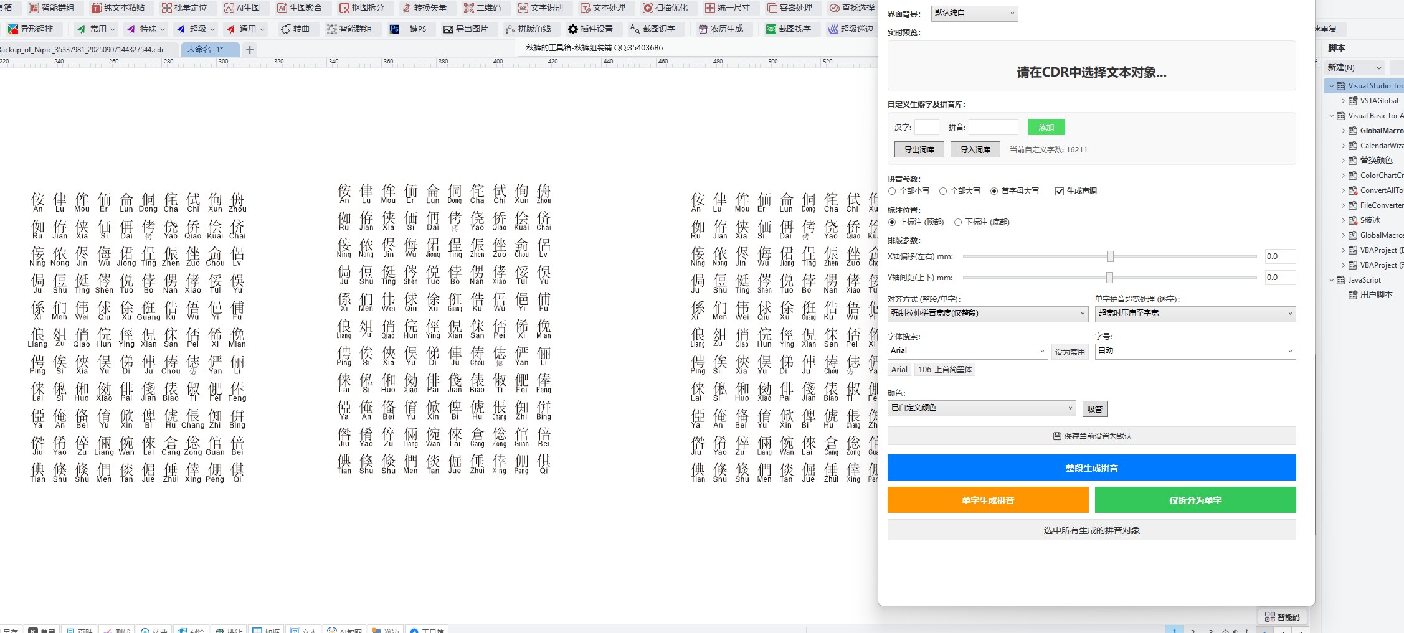This screenshot has width=1404, height=633.
Task: Expand the JavaScript tree node
Action: coord(1332,280)
